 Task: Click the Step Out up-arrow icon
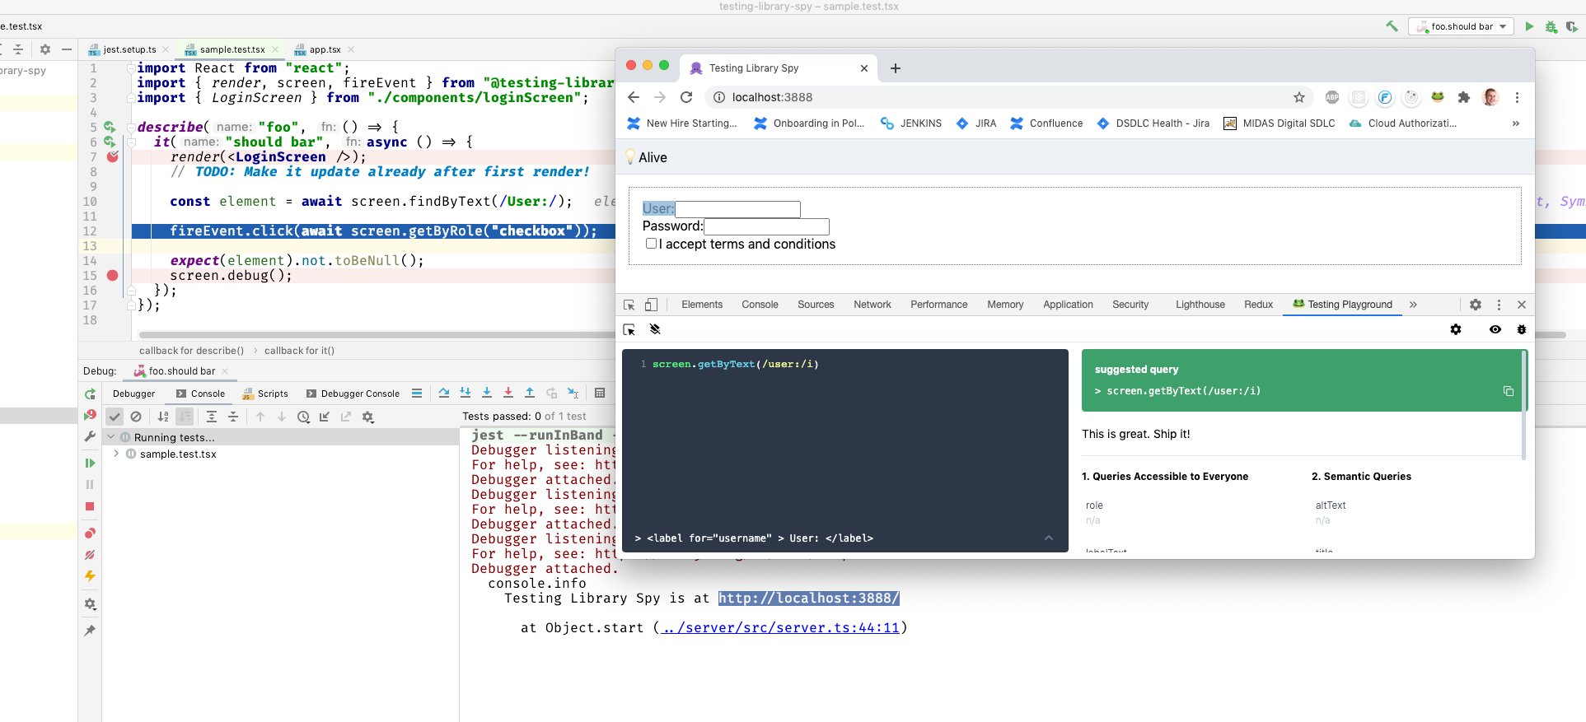point(530,394)
